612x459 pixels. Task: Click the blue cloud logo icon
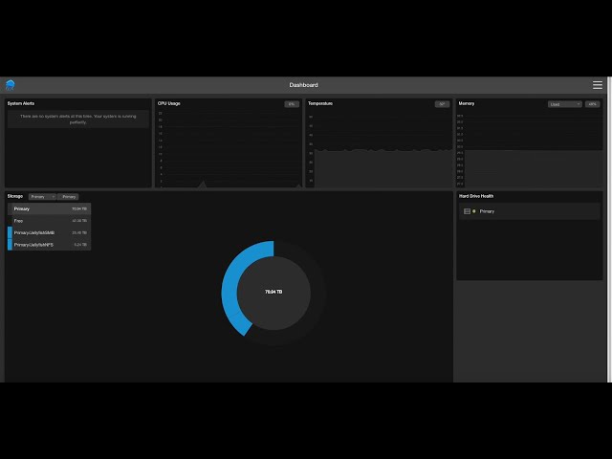click(x=11, y=85)
